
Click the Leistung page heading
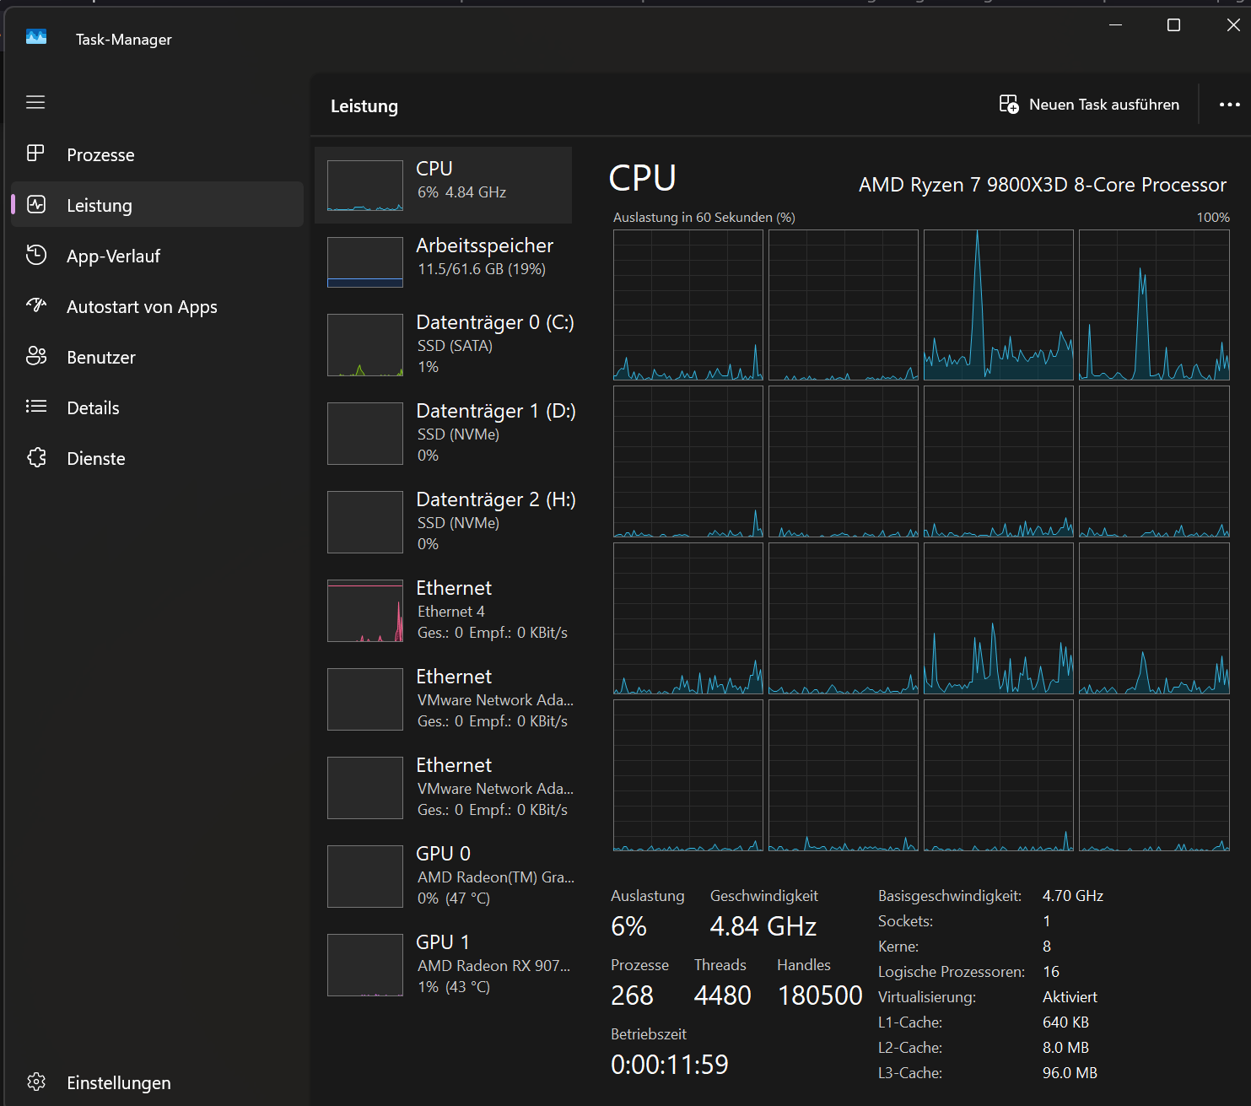(364, 106)
